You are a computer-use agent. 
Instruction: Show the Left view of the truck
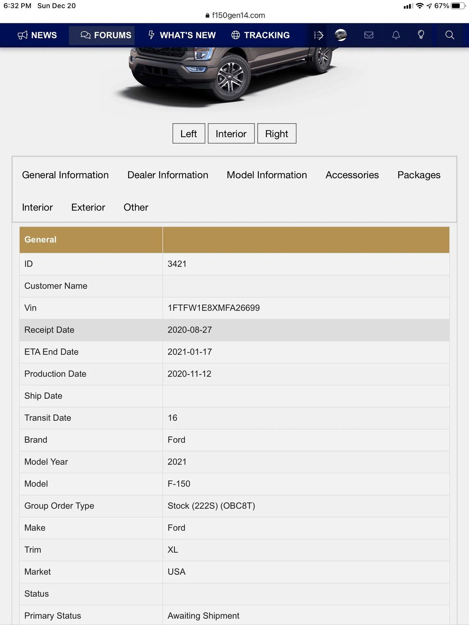189,134
